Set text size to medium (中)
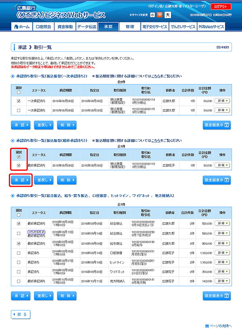The height and width of the screenshot is (331, 242). [160, 15]
